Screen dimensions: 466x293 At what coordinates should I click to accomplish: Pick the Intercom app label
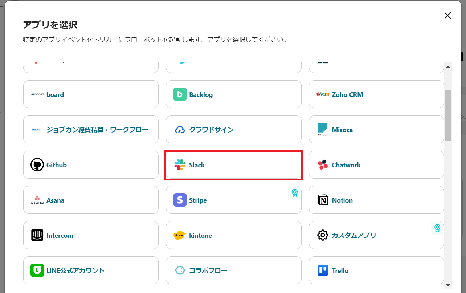60,235
